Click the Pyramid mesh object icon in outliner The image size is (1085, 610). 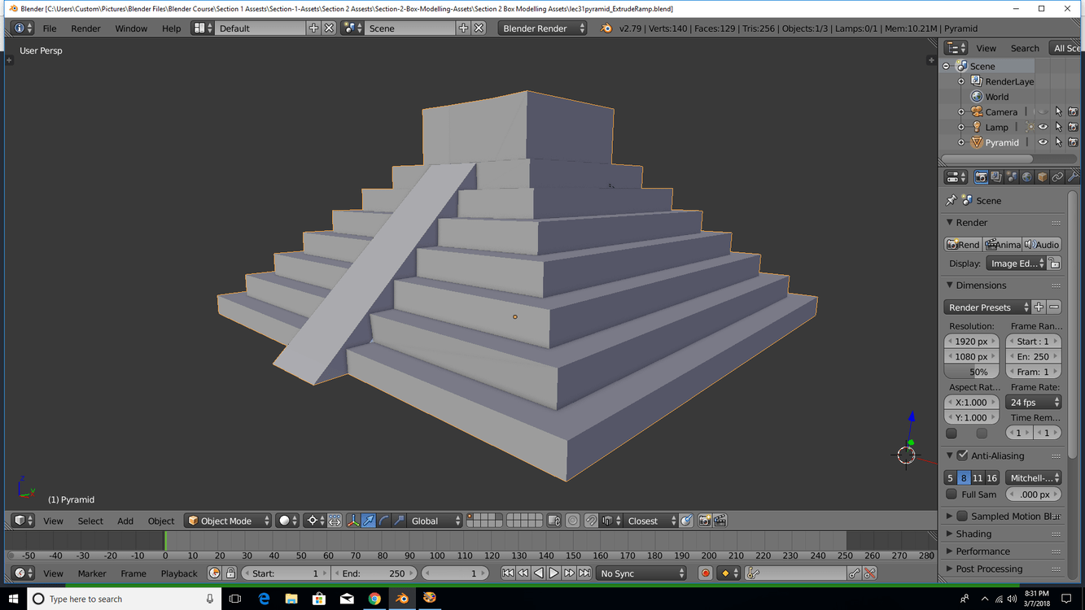976,142
